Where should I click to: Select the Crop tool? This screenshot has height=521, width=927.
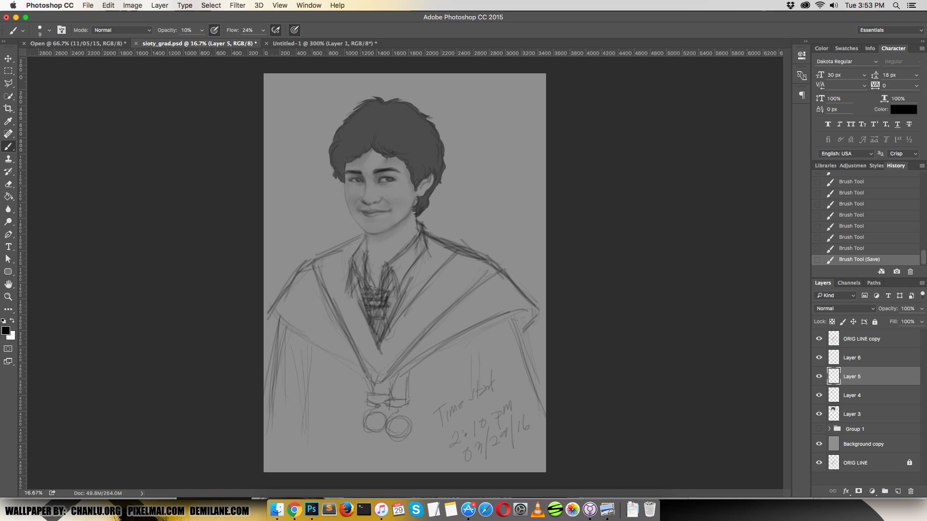point(8,109)
